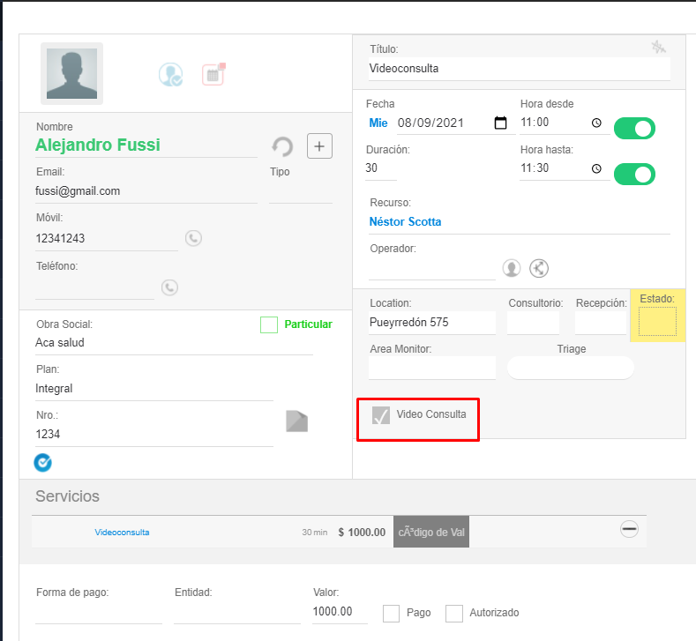Viewport: 696px width, 641px height.
Task: Click the refresh arrow next to patient name
Action: 282,146
